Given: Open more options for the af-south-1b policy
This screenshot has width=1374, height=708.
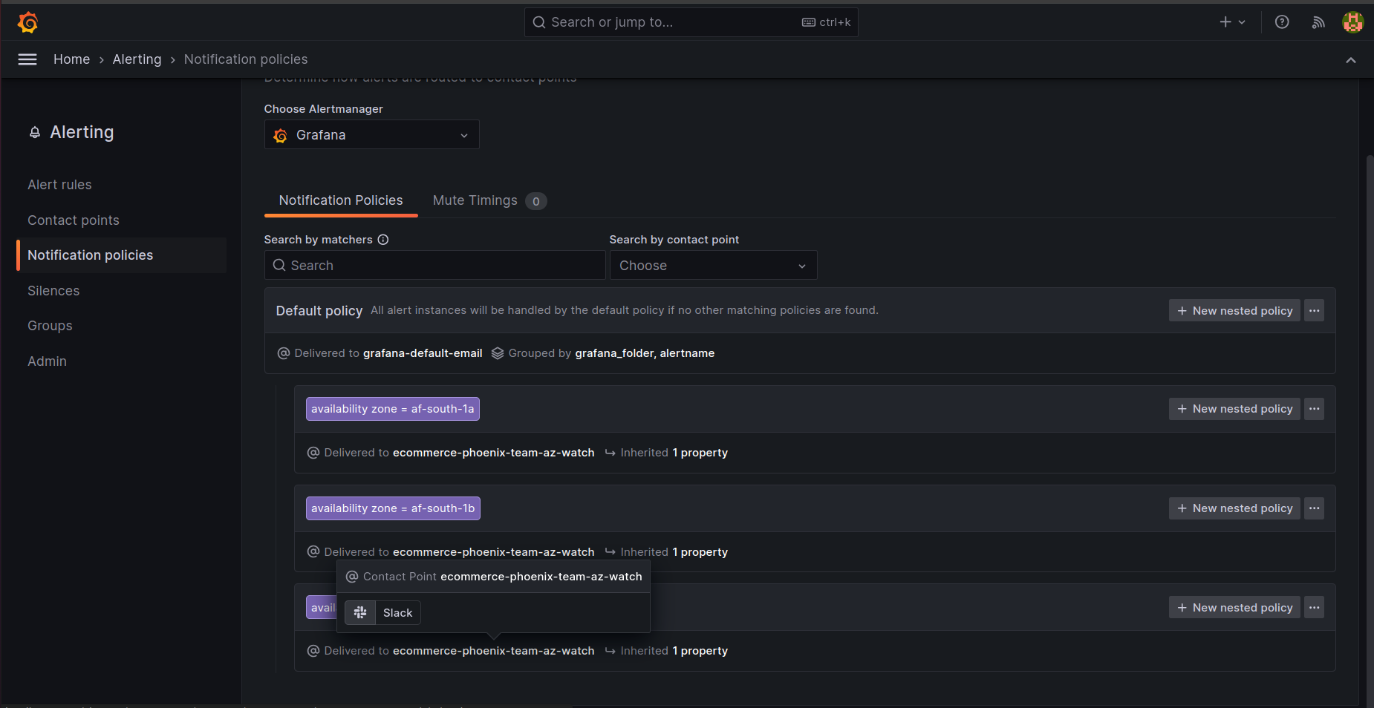Looking at the screenshot, I should [1313, 508].
